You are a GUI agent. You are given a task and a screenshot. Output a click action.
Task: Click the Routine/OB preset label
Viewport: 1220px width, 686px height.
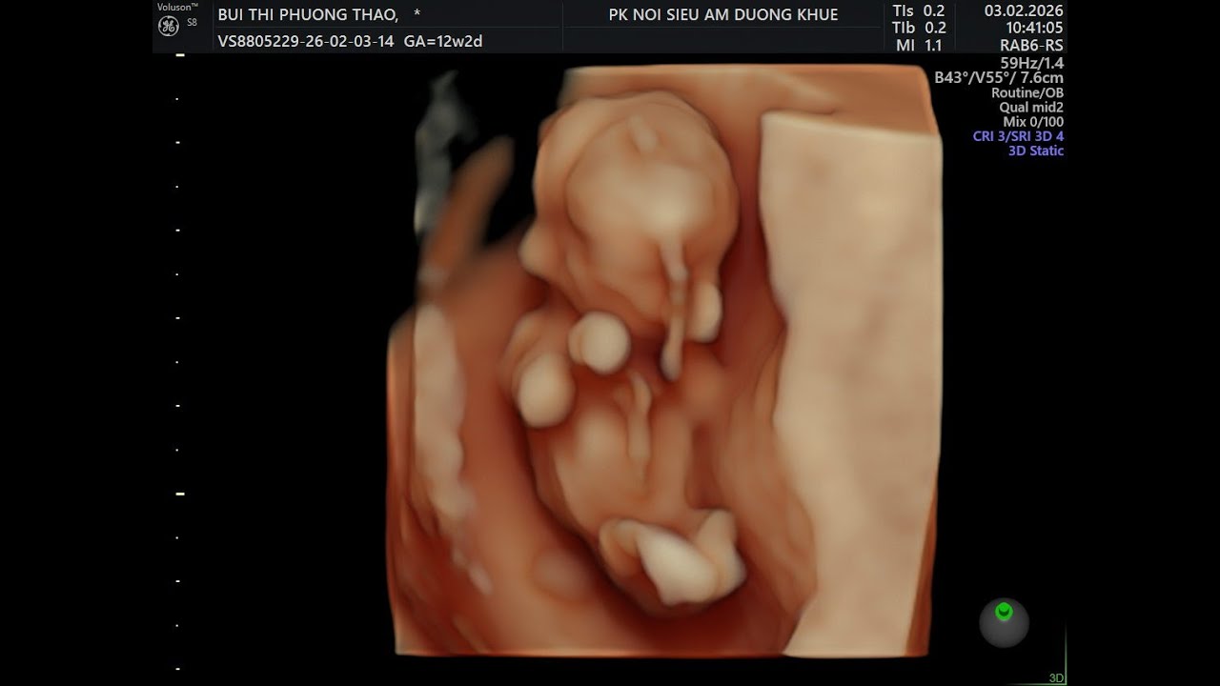[x=1027, y=93]
